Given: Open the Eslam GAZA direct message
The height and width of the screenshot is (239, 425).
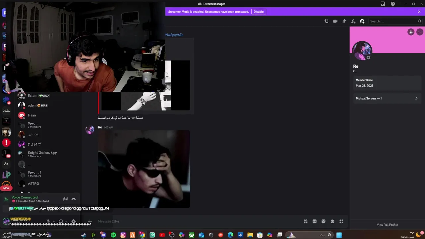Looking at the screenshot, I should pos(48,96).
